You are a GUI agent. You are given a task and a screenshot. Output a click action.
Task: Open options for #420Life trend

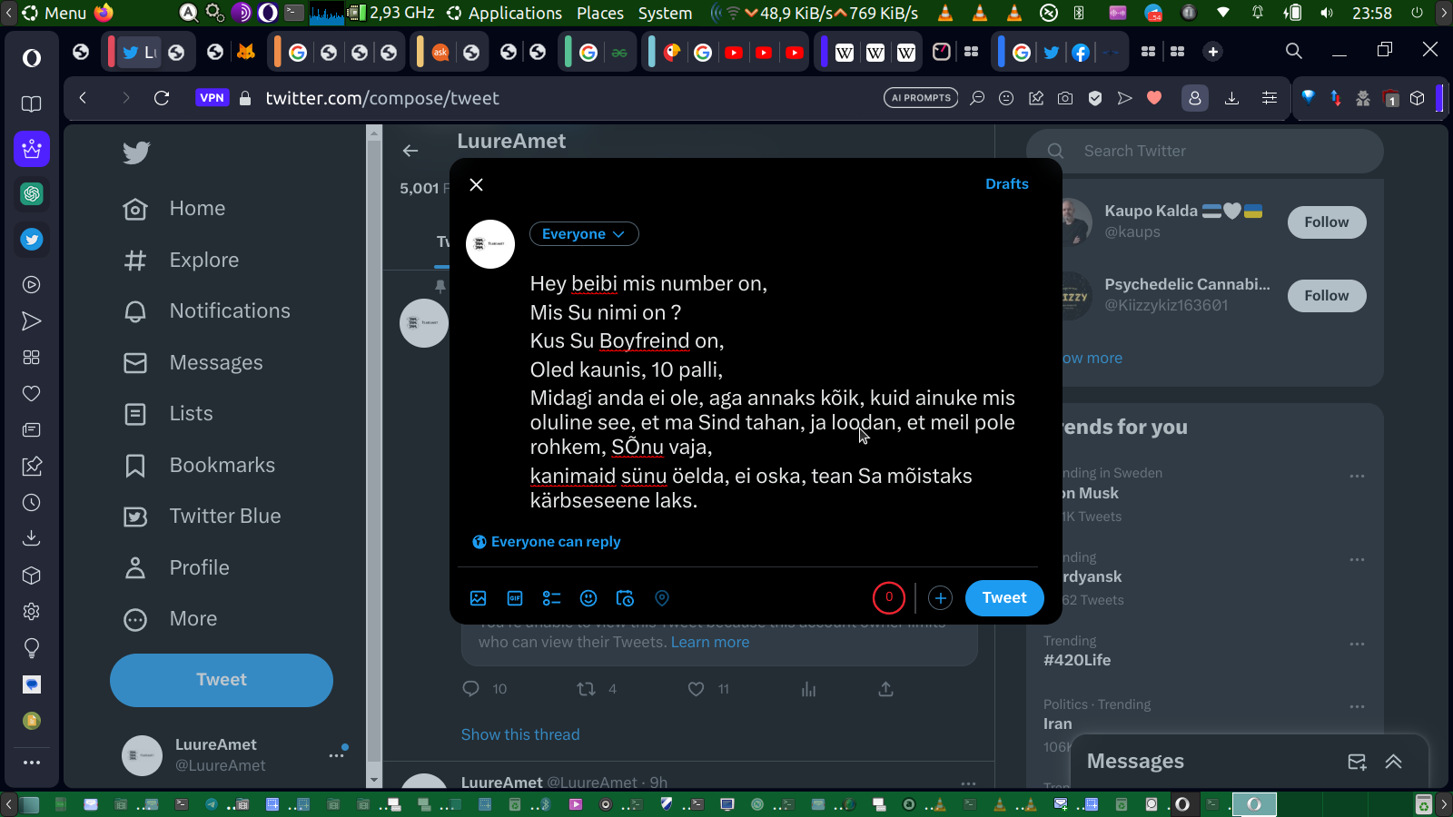1357,644
